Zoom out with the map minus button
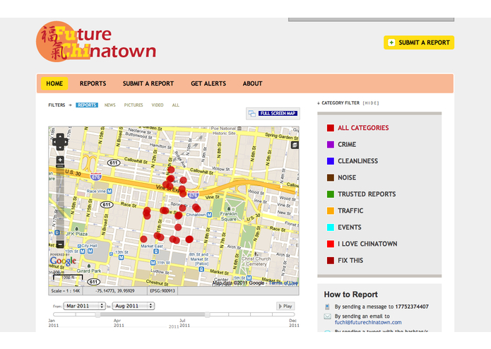The image size is (491, 349). pos(60,244)
